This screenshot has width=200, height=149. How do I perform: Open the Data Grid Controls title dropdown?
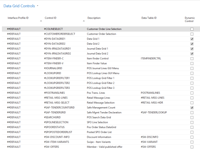(x=38, y=6)
